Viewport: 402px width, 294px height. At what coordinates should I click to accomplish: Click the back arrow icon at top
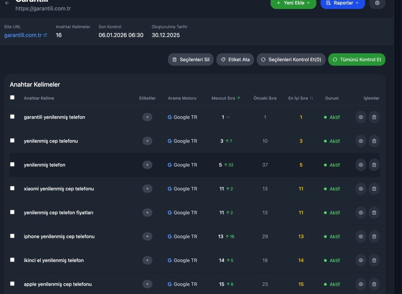point(7,3)
